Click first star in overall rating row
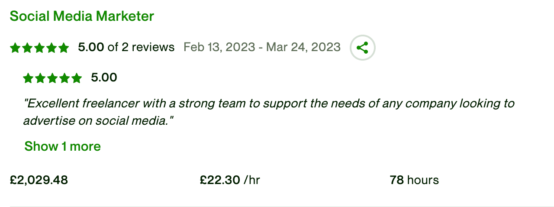Image resolution: width=554 pixels, height=207 pixels. (15, 48)
